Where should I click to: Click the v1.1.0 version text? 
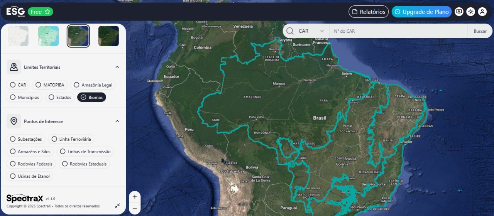pos(50,199)
